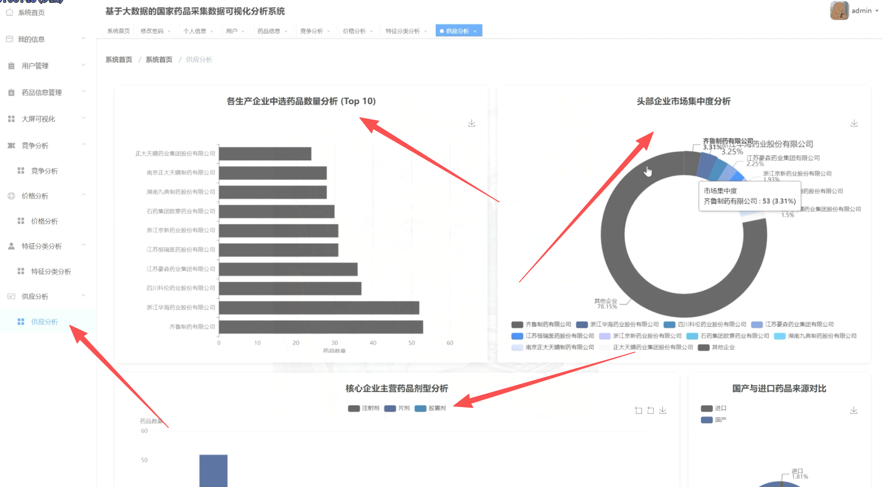
Task: Collapse the 竞争分析 menu group
Action: point(83,144)
